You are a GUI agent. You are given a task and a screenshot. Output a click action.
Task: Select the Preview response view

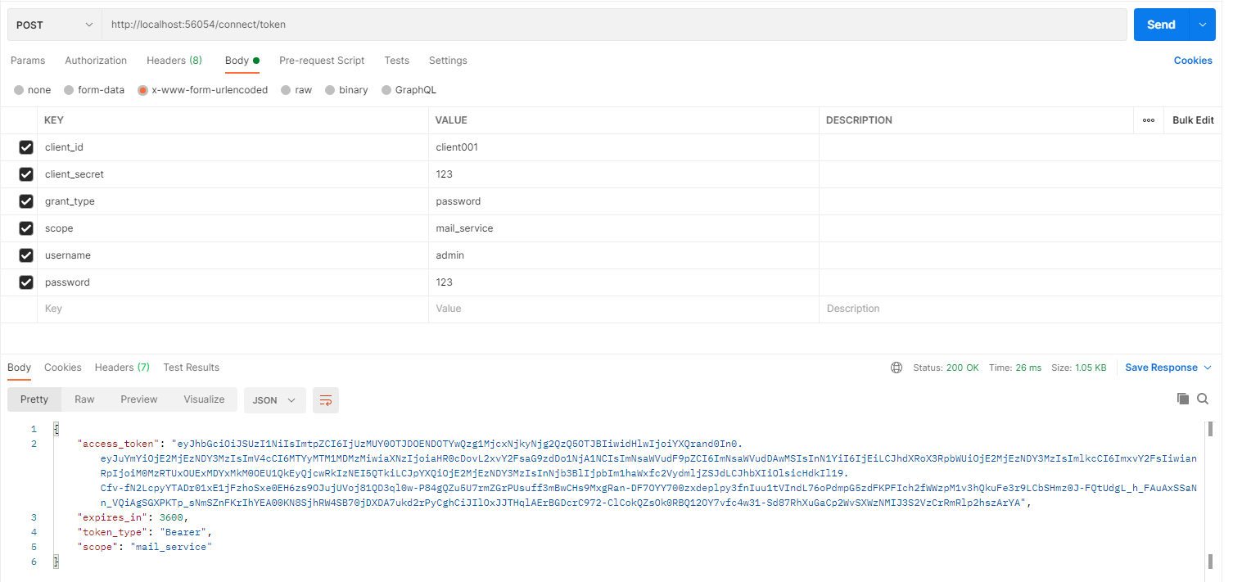click(139, 399)
